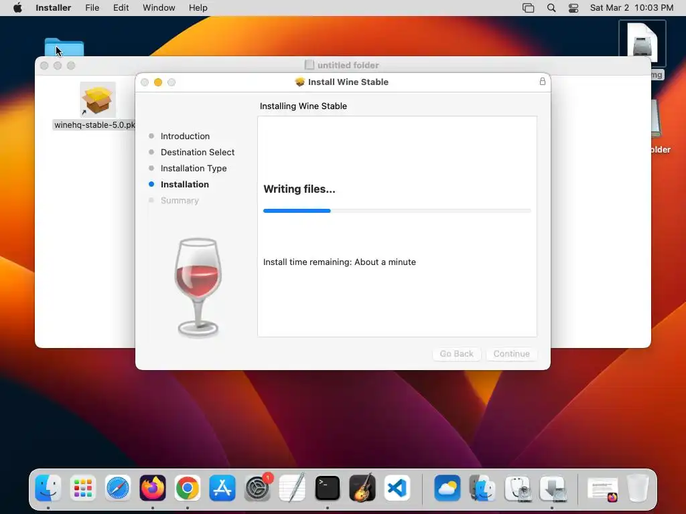Click the 'Writing files...' status text
Viewport: 686px width, 514px height.
(x=299, y=189)
